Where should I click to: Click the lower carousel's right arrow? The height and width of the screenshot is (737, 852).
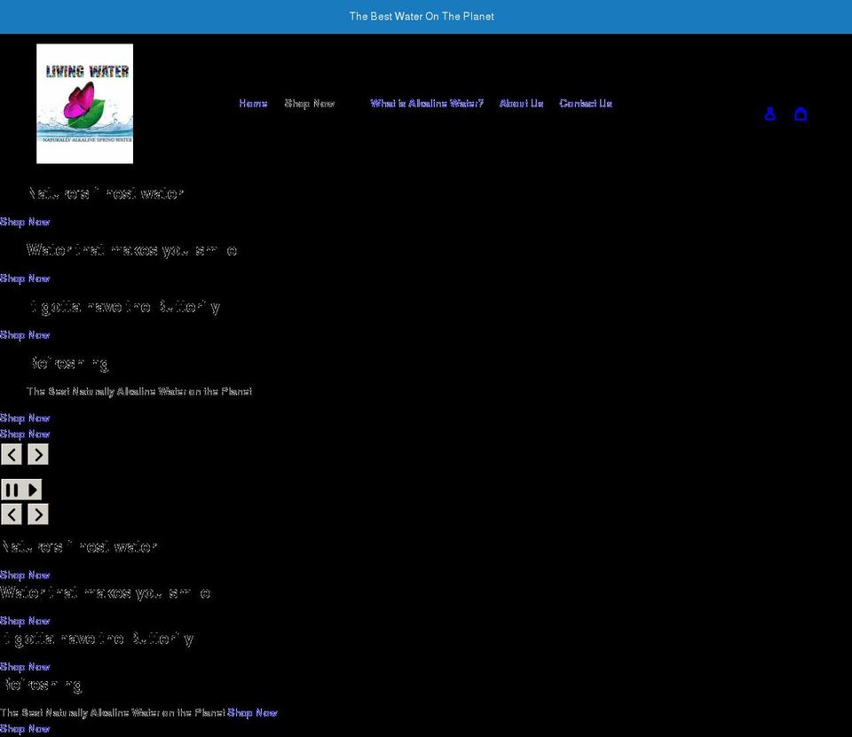point(37,513)
